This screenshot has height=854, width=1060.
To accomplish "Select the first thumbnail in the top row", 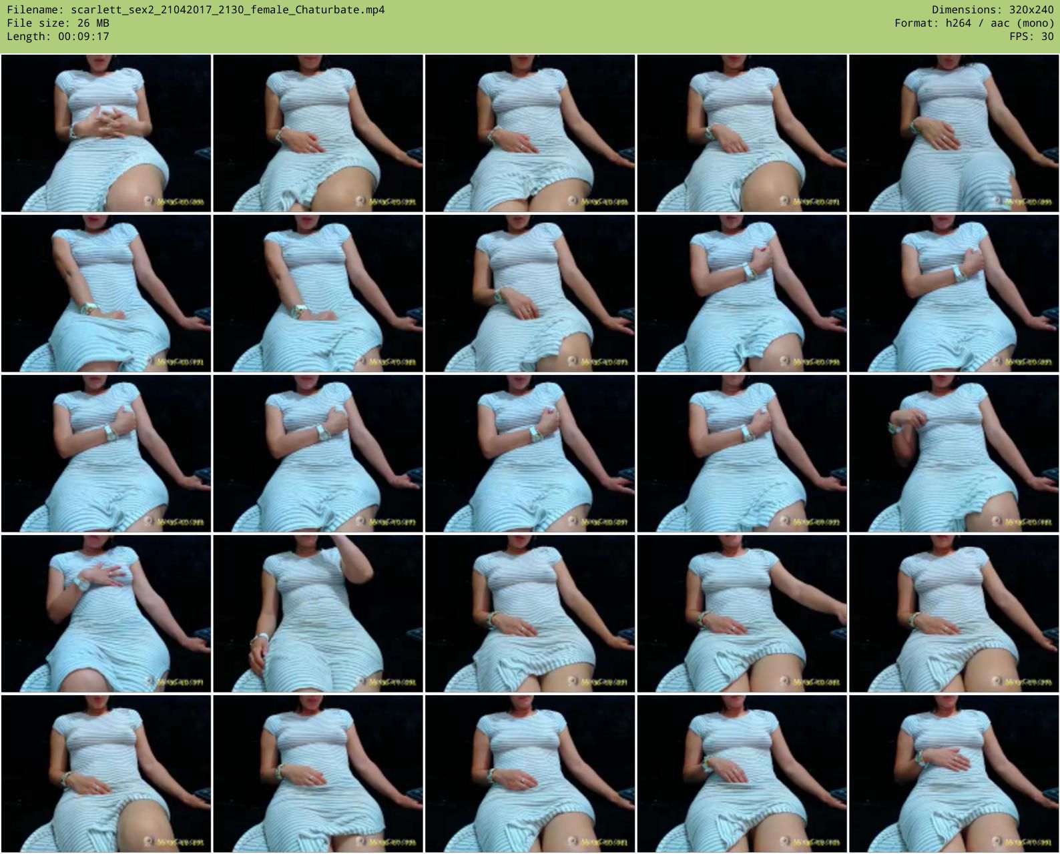I will click(106, 133).
